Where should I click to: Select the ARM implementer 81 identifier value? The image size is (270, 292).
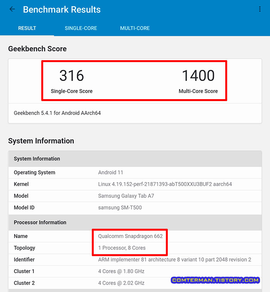coord(175,260)
